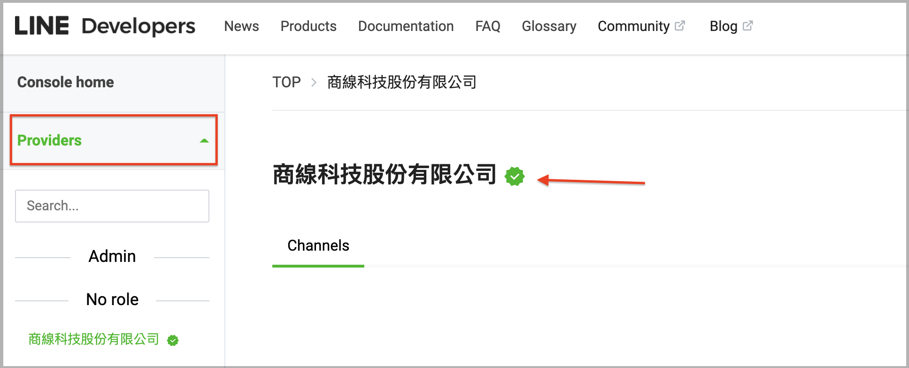Open the FAQ page link

tap(488, 26)
